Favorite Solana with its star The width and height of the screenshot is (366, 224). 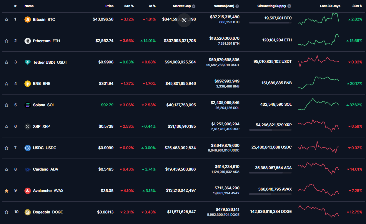pos(6,105)
